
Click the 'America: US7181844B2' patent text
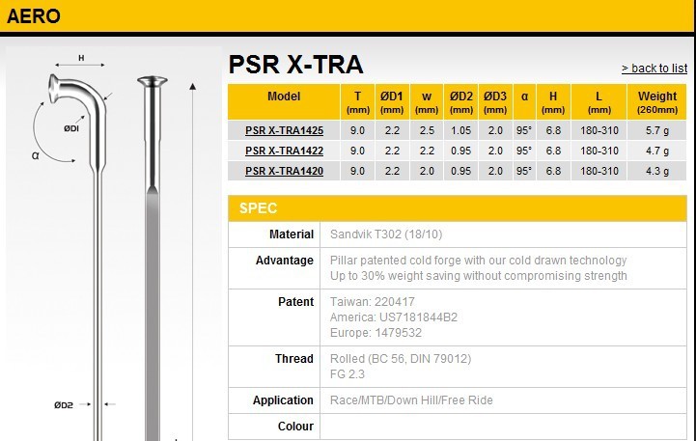point(393,317)
